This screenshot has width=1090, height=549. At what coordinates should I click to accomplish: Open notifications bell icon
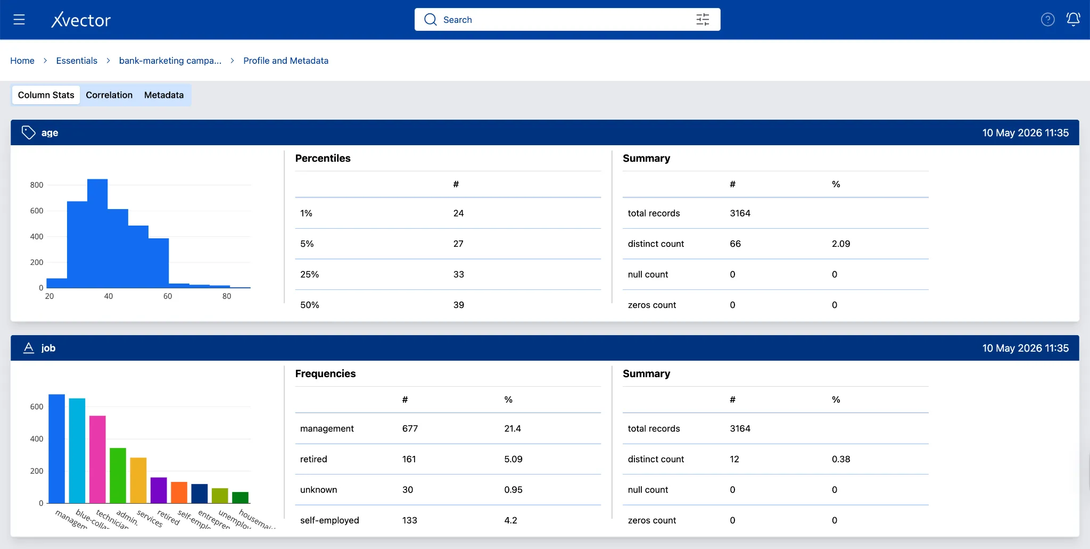(x=1073, y=20)
